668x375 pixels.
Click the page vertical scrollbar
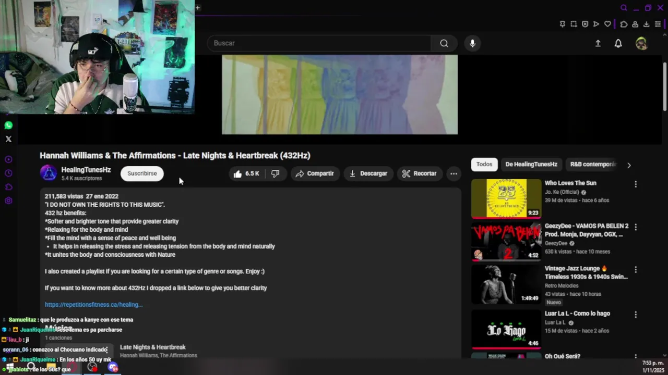click(x=665, y=86)
